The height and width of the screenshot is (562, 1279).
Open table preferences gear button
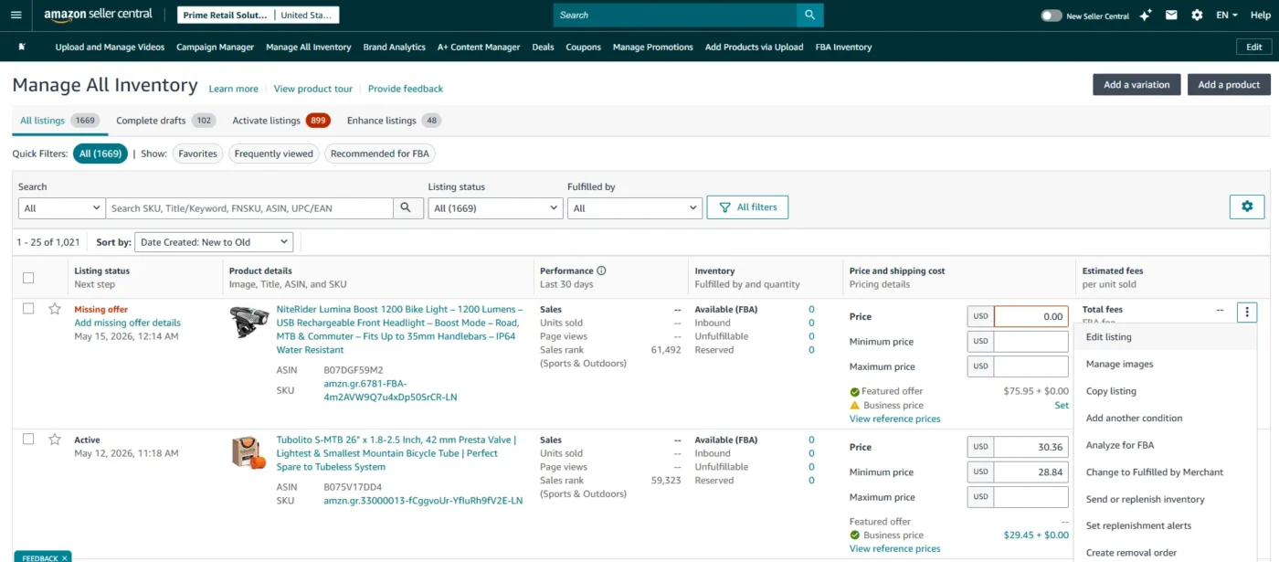[x=1247, y=207]
